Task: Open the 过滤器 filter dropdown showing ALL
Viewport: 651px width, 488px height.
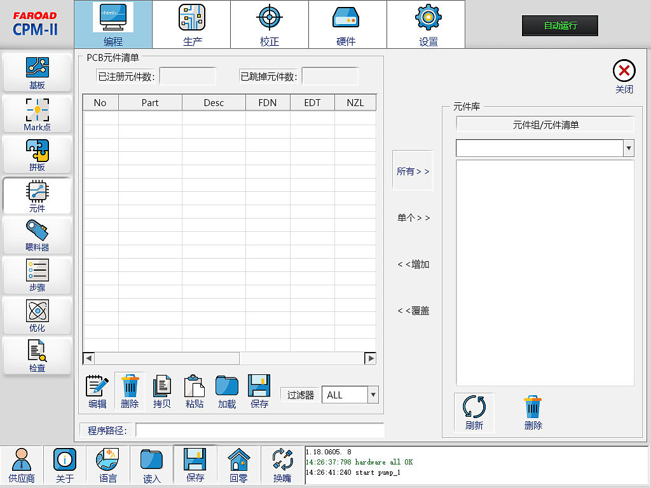Action: (x=345, y=395)
